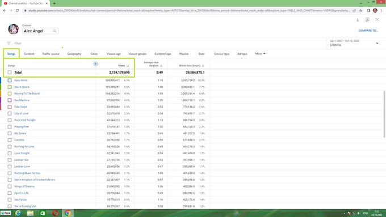The image size is (386, 217).
Task: Click total views 2,134,179,695
Action: 119,73
